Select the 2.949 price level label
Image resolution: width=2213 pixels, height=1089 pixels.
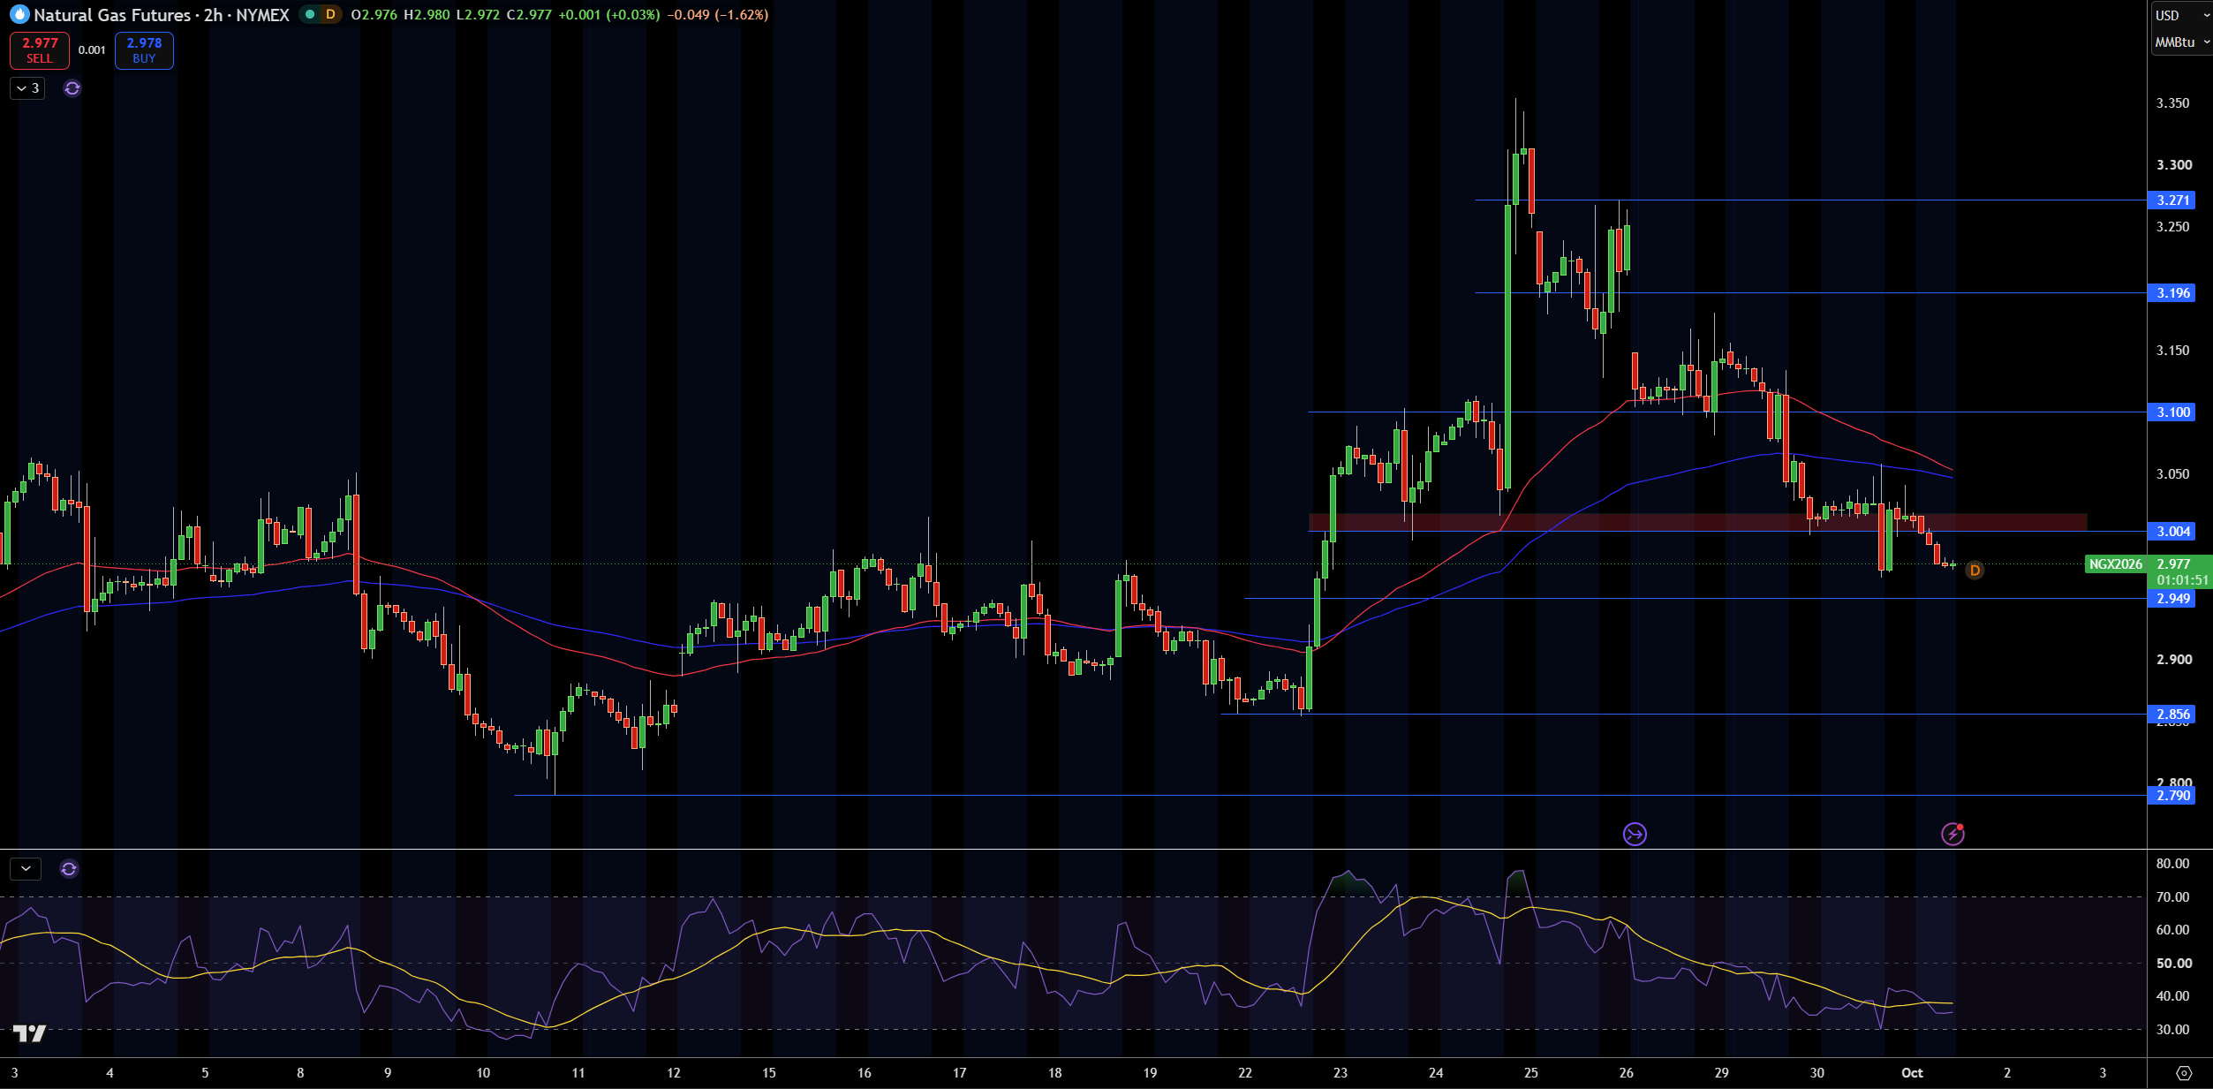coord(2171,599)
